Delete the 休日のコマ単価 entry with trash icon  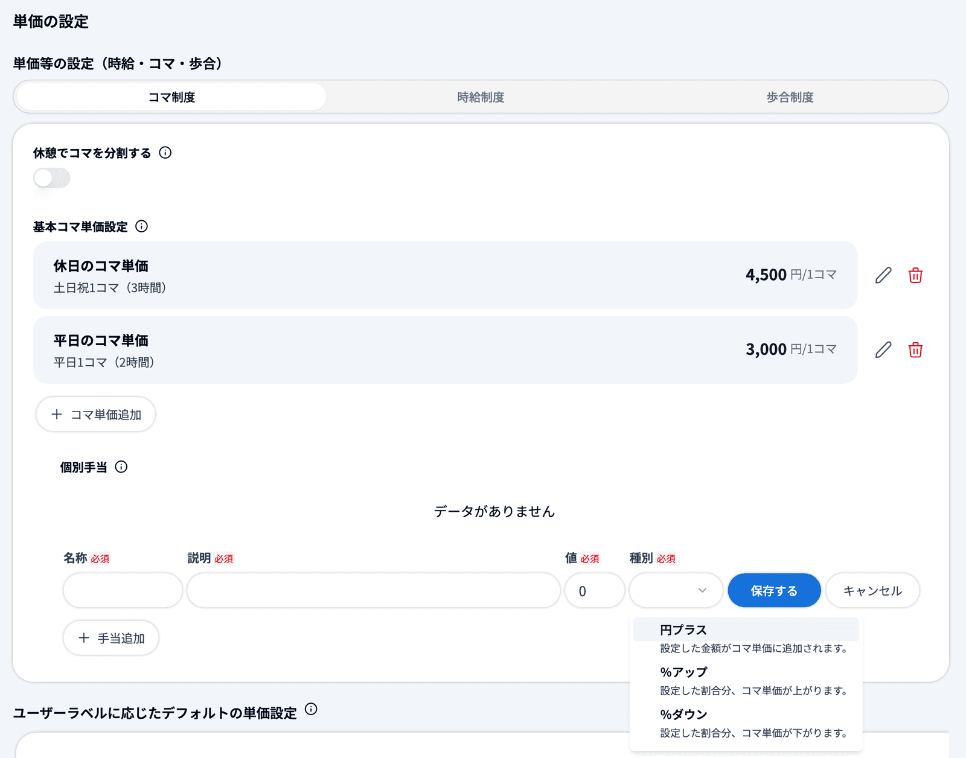tap(915, 275)
